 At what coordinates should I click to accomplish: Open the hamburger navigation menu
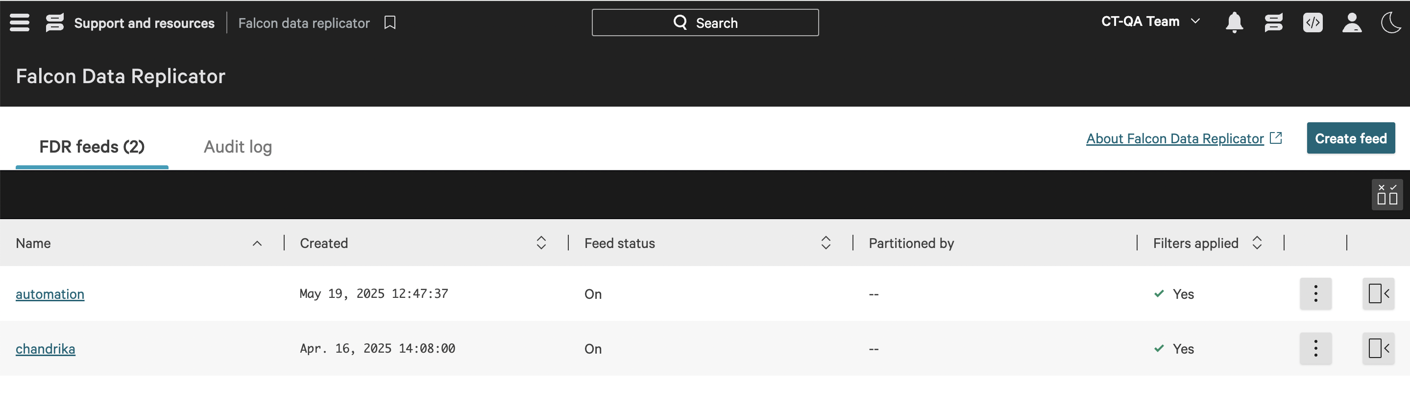click(x=20, y=22)
